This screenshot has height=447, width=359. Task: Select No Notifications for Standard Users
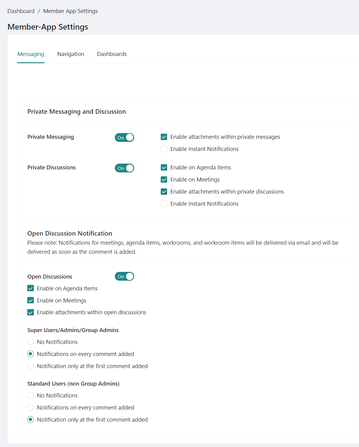tap(31, 395)
